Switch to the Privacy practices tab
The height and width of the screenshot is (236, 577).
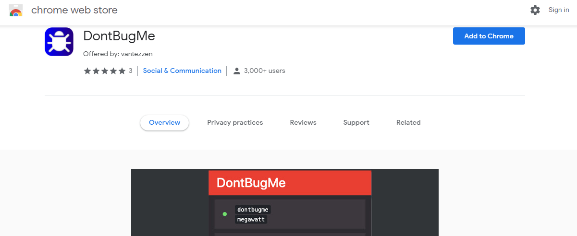coord(235,123)
